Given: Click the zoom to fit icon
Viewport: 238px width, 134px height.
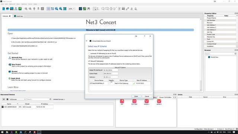Looking at the screenshot, I should (x=65, y=9).
